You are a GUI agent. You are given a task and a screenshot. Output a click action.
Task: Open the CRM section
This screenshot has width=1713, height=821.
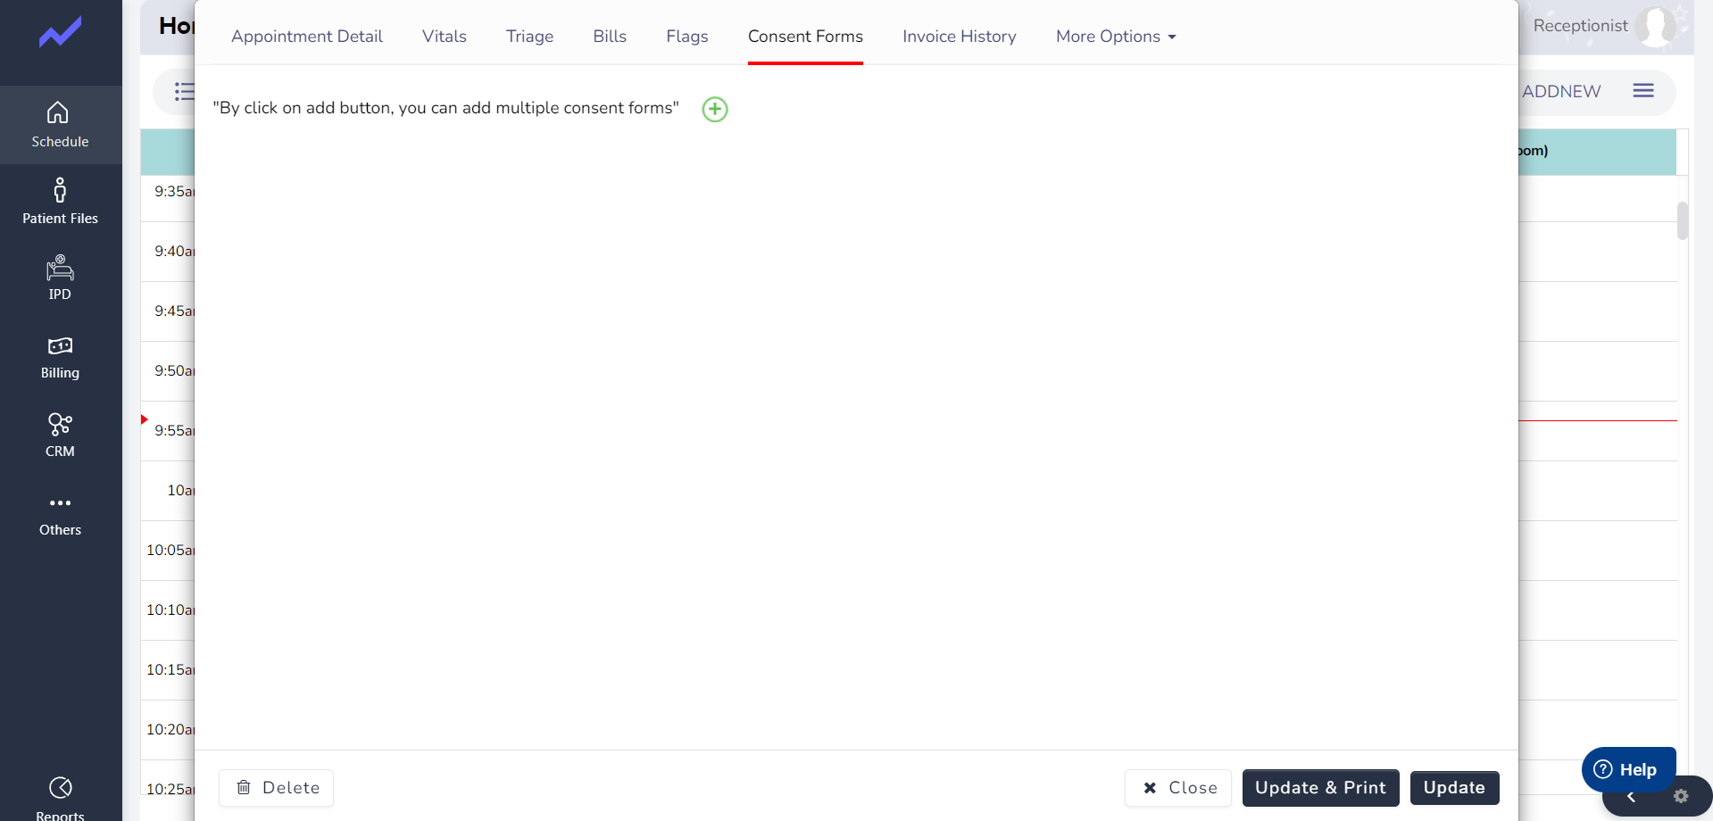(x=60, y=435)
